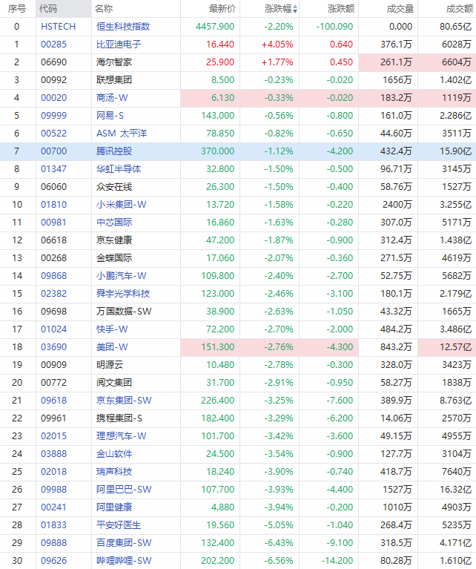
Task: Open 舜宇光学科技 stock link
Action: (123, 293)
